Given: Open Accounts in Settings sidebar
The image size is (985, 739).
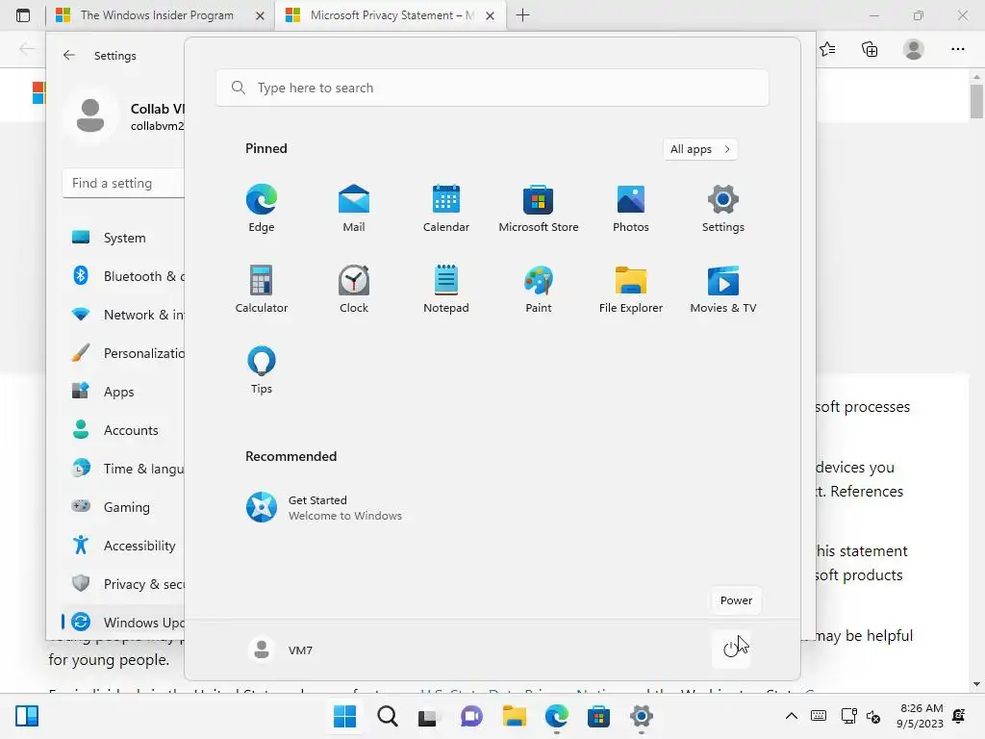Looking at the screenshot, I should pos(124,430).
